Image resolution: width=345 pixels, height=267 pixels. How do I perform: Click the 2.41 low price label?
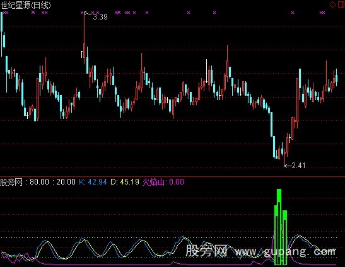298,165
